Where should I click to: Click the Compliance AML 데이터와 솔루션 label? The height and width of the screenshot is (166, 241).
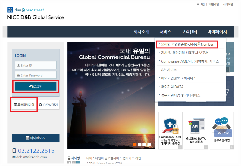tap(171, 140)
